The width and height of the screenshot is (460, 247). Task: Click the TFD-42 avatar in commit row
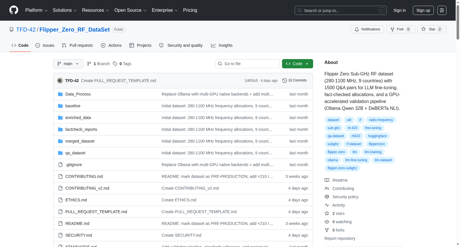pos(60,81)
